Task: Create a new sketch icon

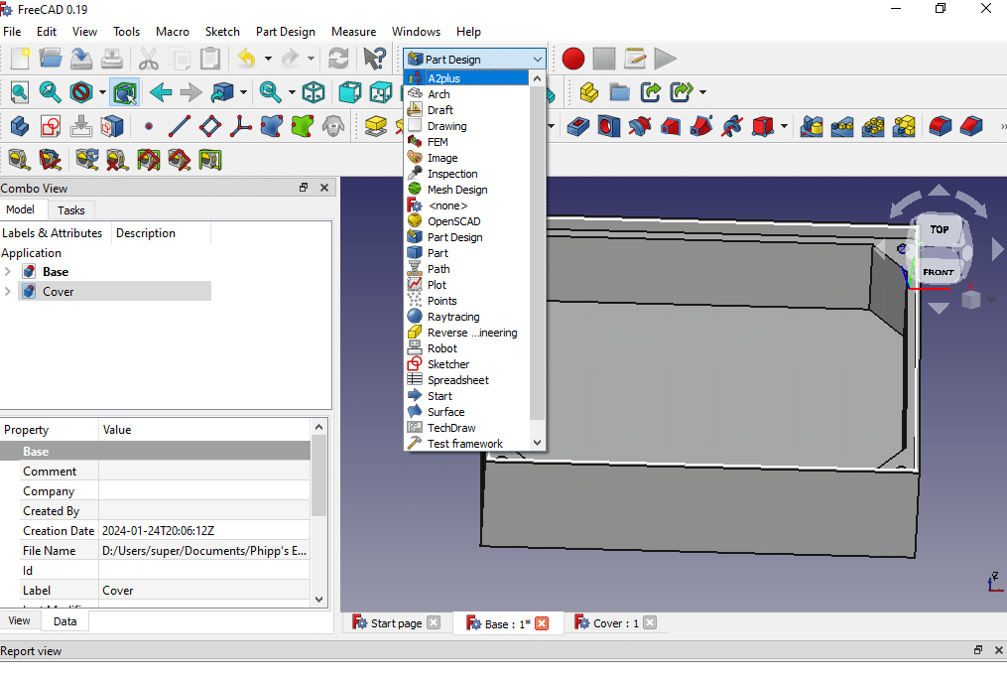Action: coord(50,126)
